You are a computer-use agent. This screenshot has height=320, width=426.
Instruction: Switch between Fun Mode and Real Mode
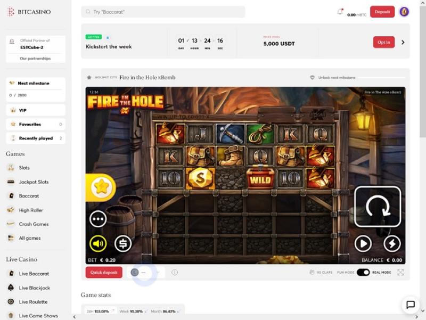pyautogui.click(x=363, y=272)
